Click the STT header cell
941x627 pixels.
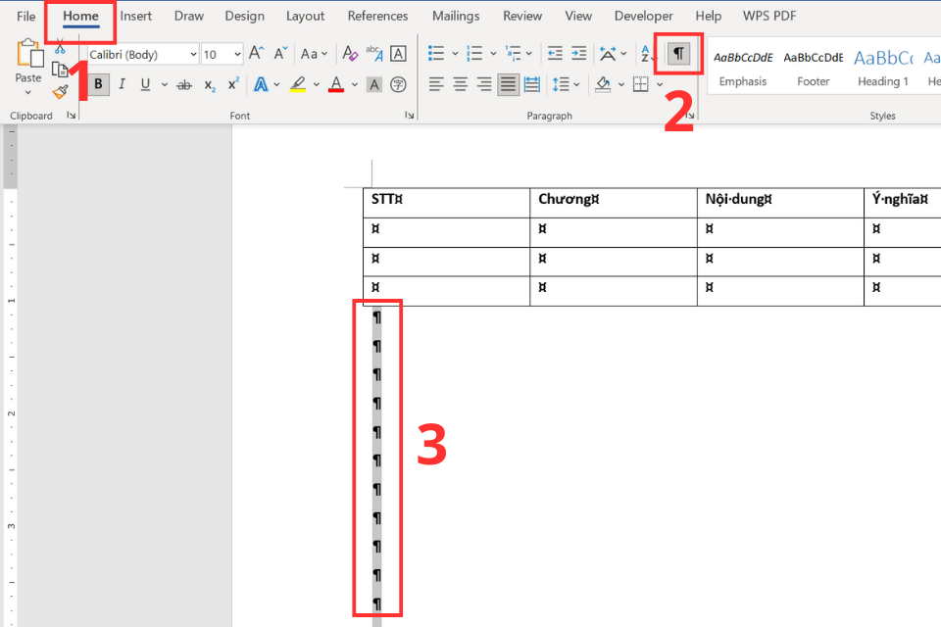tap(447, 203)
